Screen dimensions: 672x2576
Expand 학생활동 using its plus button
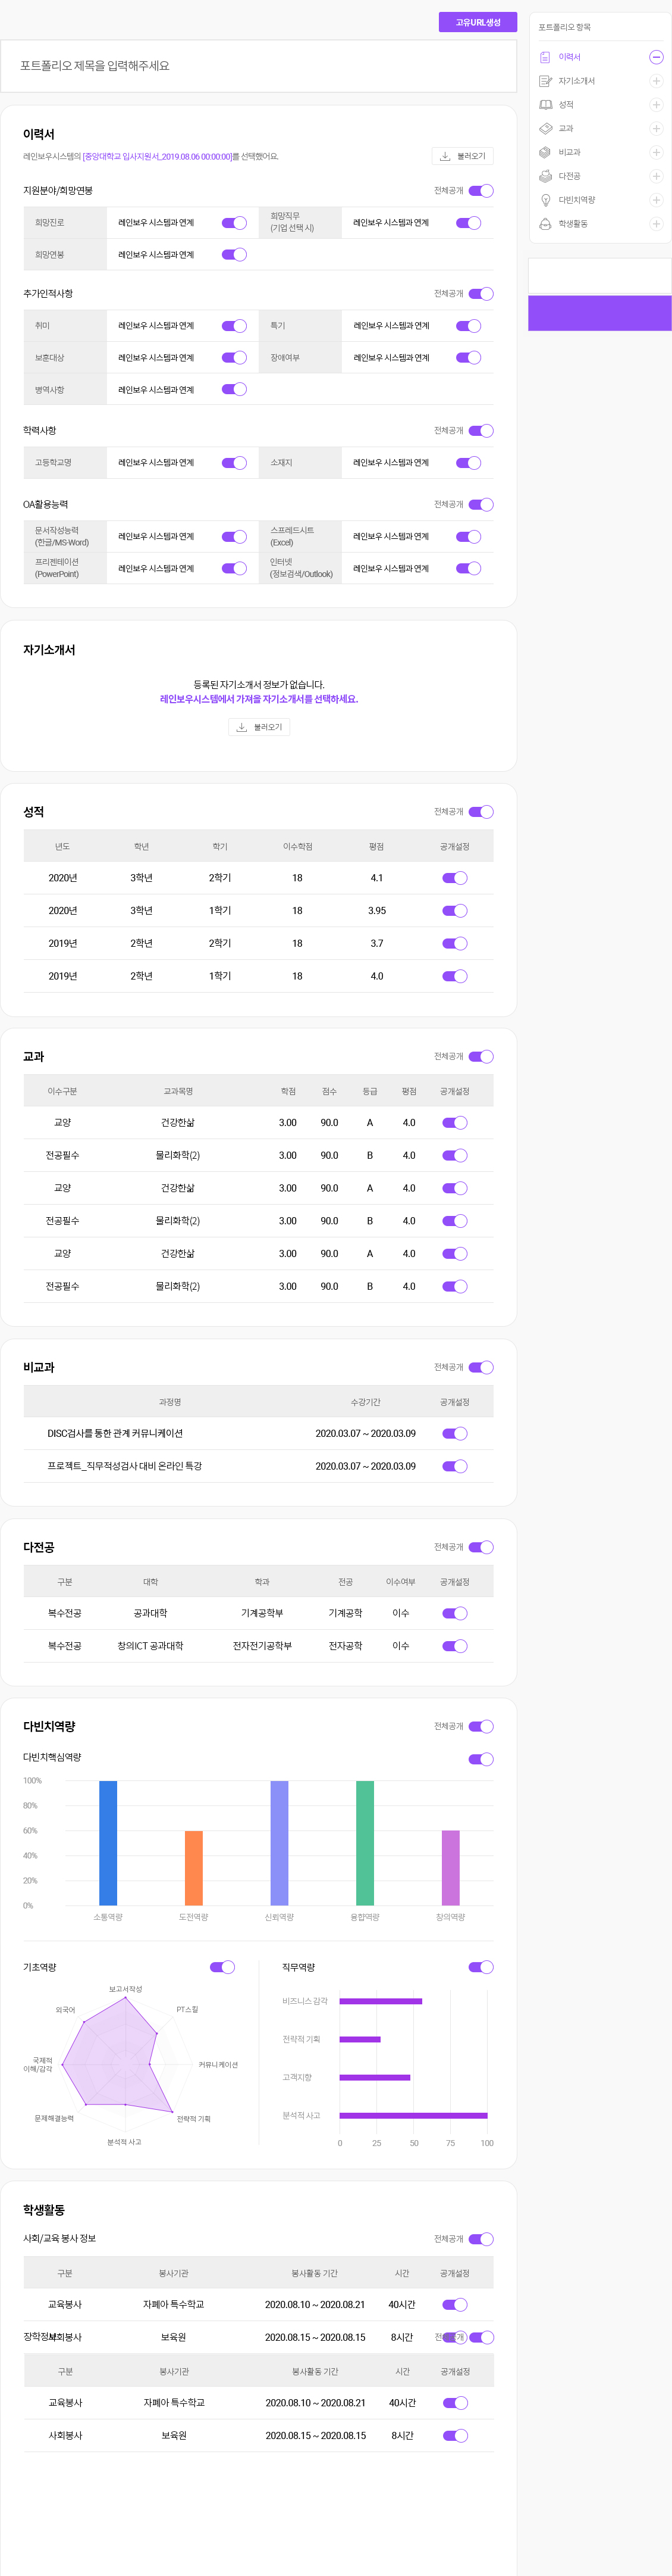point(656,224)
